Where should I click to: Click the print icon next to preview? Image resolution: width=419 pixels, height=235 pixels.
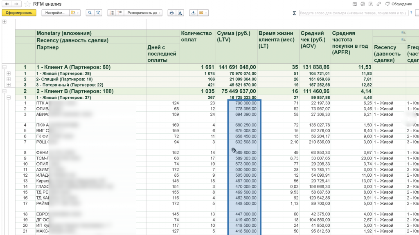[171, 13]
